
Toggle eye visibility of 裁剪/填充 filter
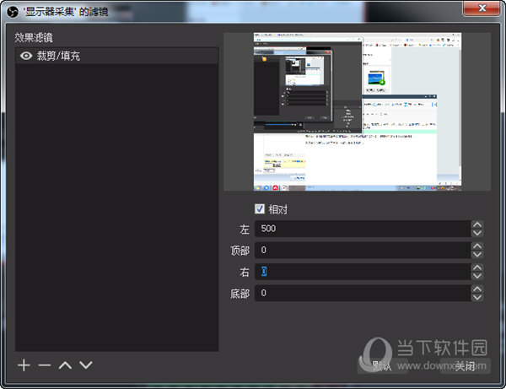click(x=26, y=56)
